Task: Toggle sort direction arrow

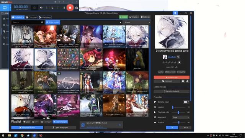Action: [121, 23]
